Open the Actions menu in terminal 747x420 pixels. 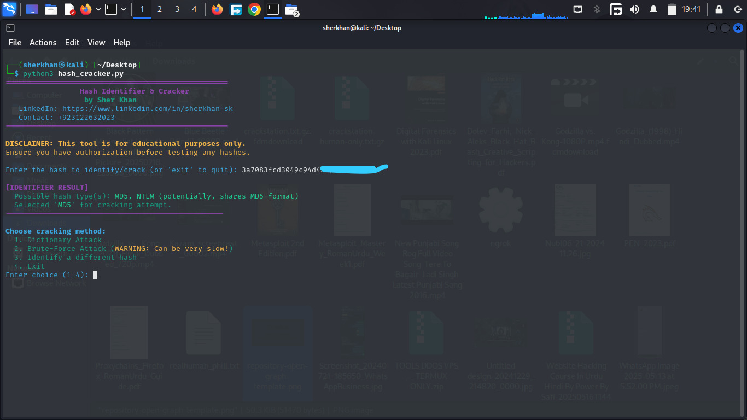tap(43, 43)
